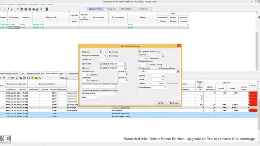The width and height of the screenshot is (260, 146).
Task: Click the document export icon in the Выполнение toolbar
Action: point(24,78)
